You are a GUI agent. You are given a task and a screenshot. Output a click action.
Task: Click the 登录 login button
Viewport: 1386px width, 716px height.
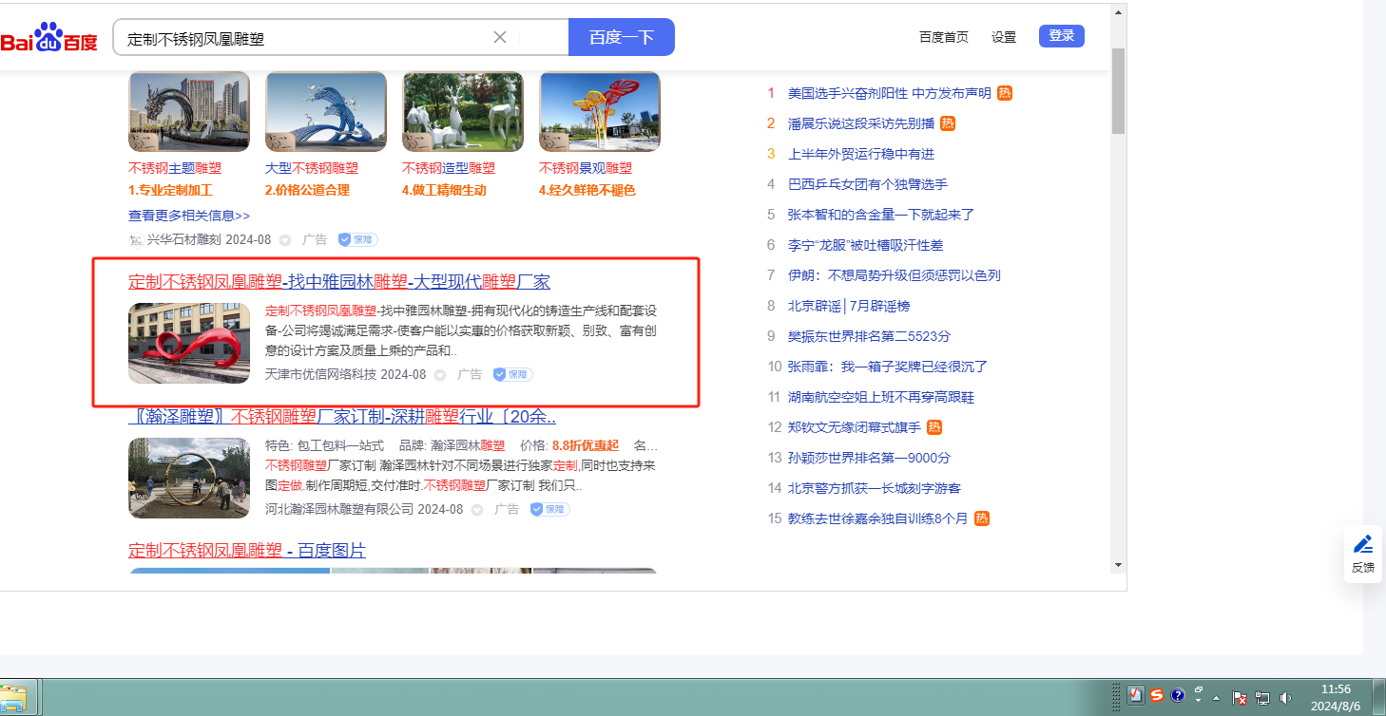[x=1061, y=36]
